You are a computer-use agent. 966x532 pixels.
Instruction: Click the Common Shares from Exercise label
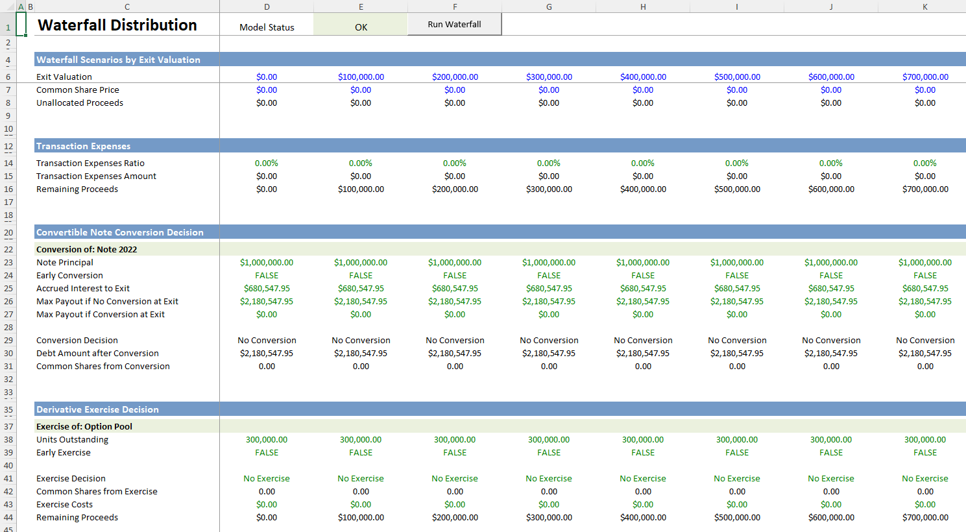pos(97,491)
